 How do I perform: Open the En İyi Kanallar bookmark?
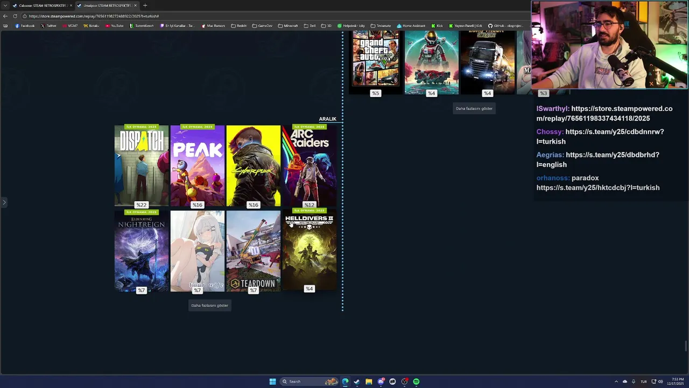pyautogui.click(x=178, y=26)
